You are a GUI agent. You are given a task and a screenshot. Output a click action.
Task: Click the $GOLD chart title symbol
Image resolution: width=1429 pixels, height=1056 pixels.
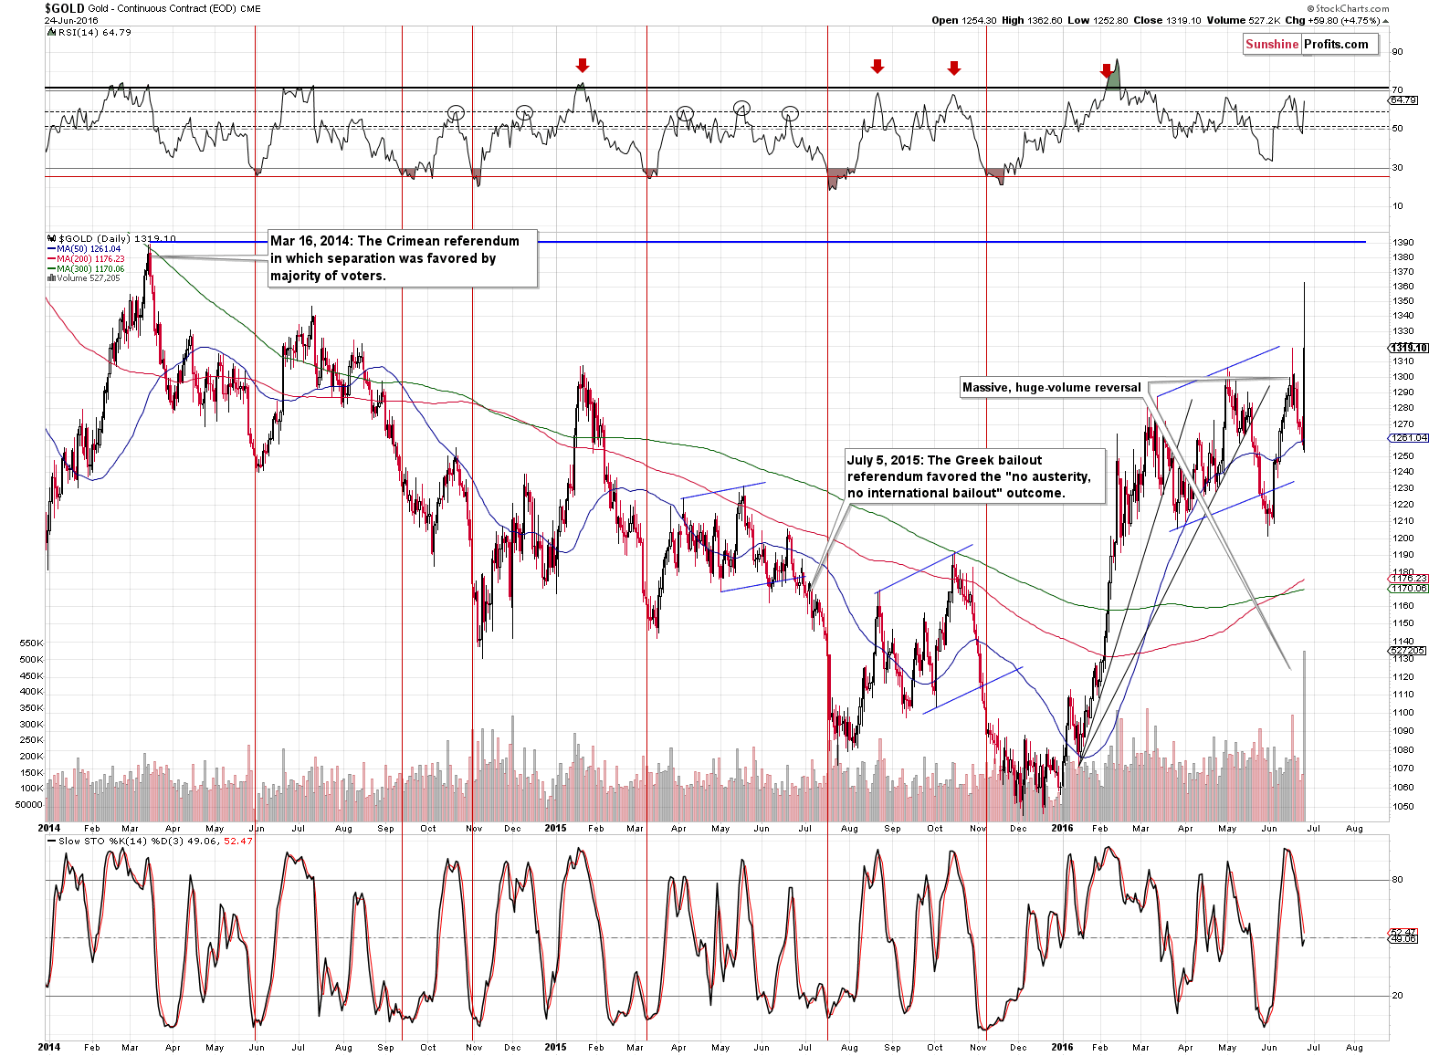pos(64,8)
